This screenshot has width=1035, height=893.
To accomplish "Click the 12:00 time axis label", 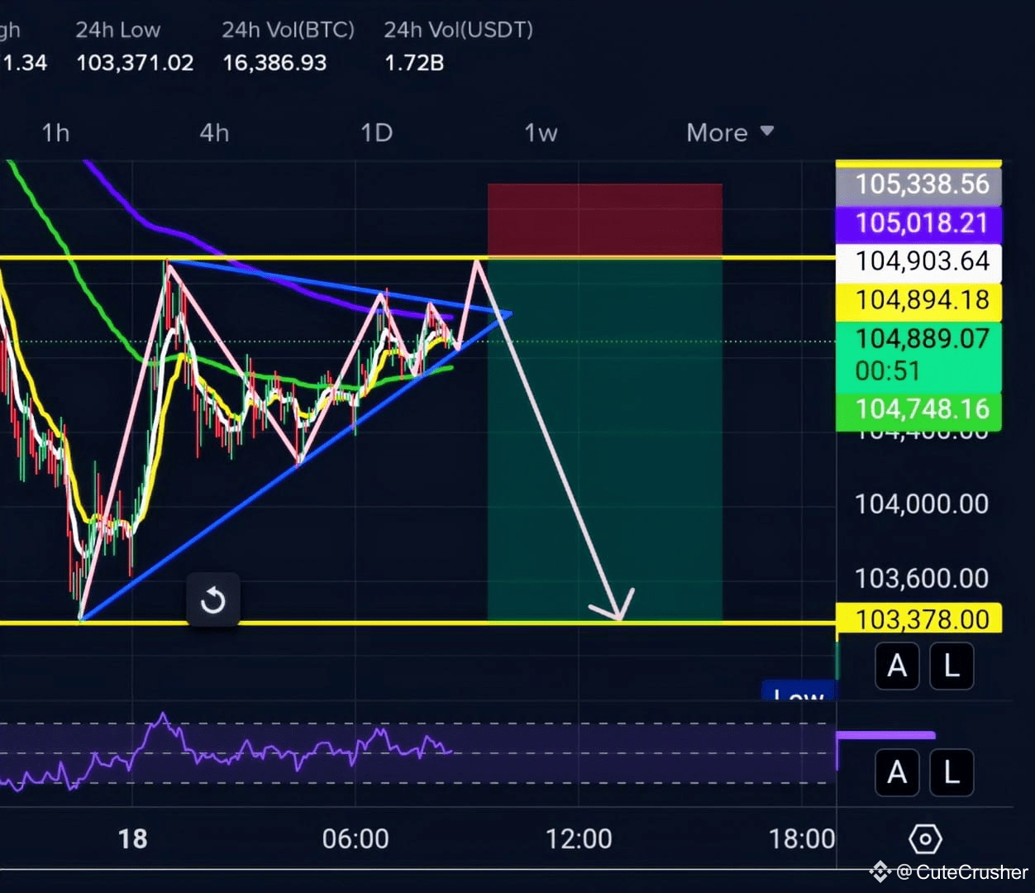I will (x=579, y=839).
